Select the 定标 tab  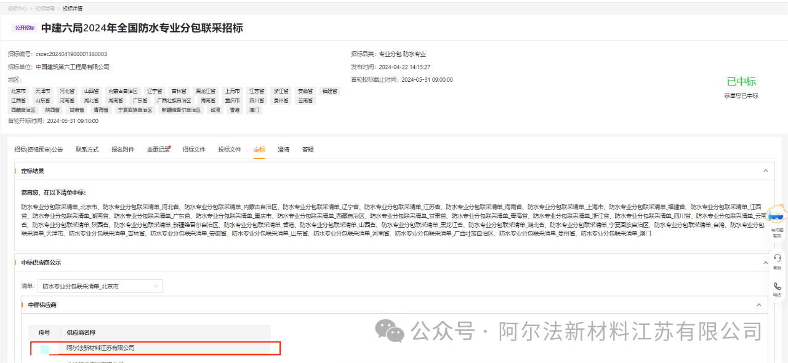click(259, 150)
